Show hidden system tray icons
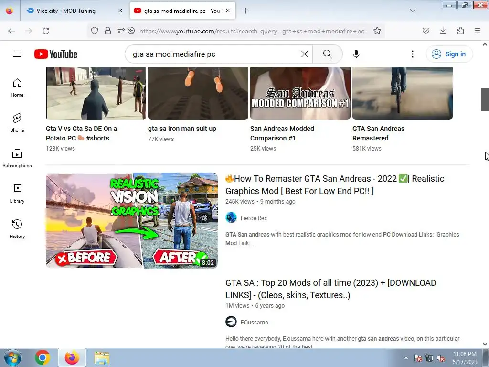 pos(406,358)
